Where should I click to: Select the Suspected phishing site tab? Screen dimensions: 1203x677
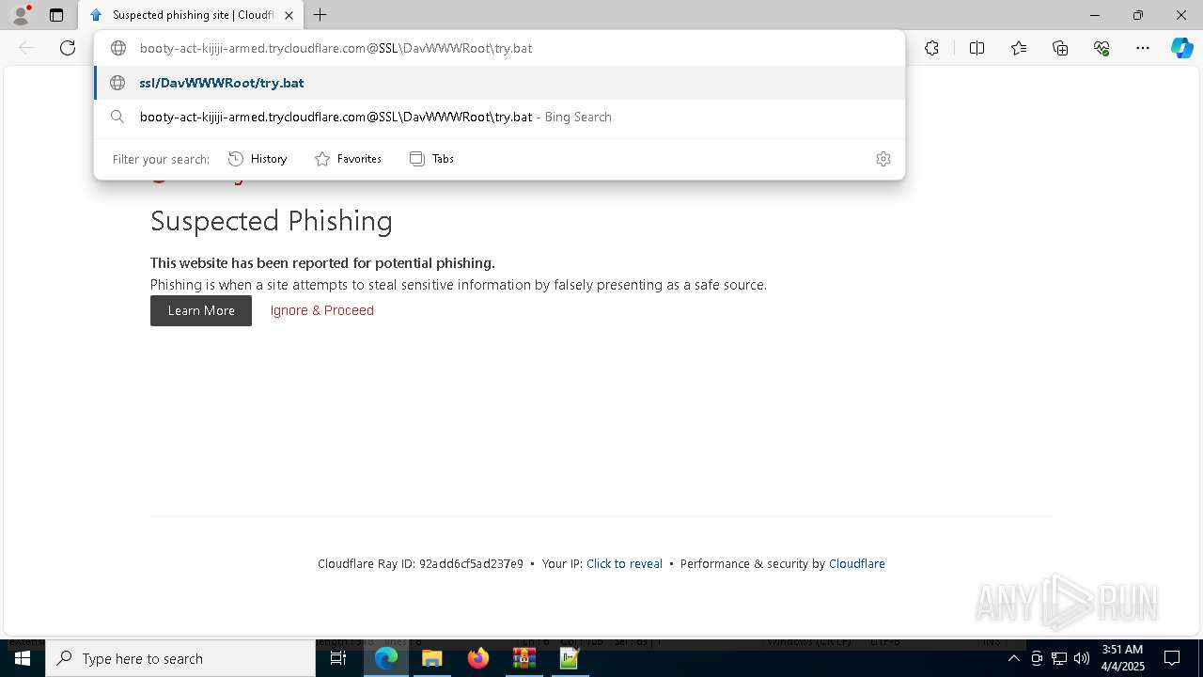(x=190, y=15)
